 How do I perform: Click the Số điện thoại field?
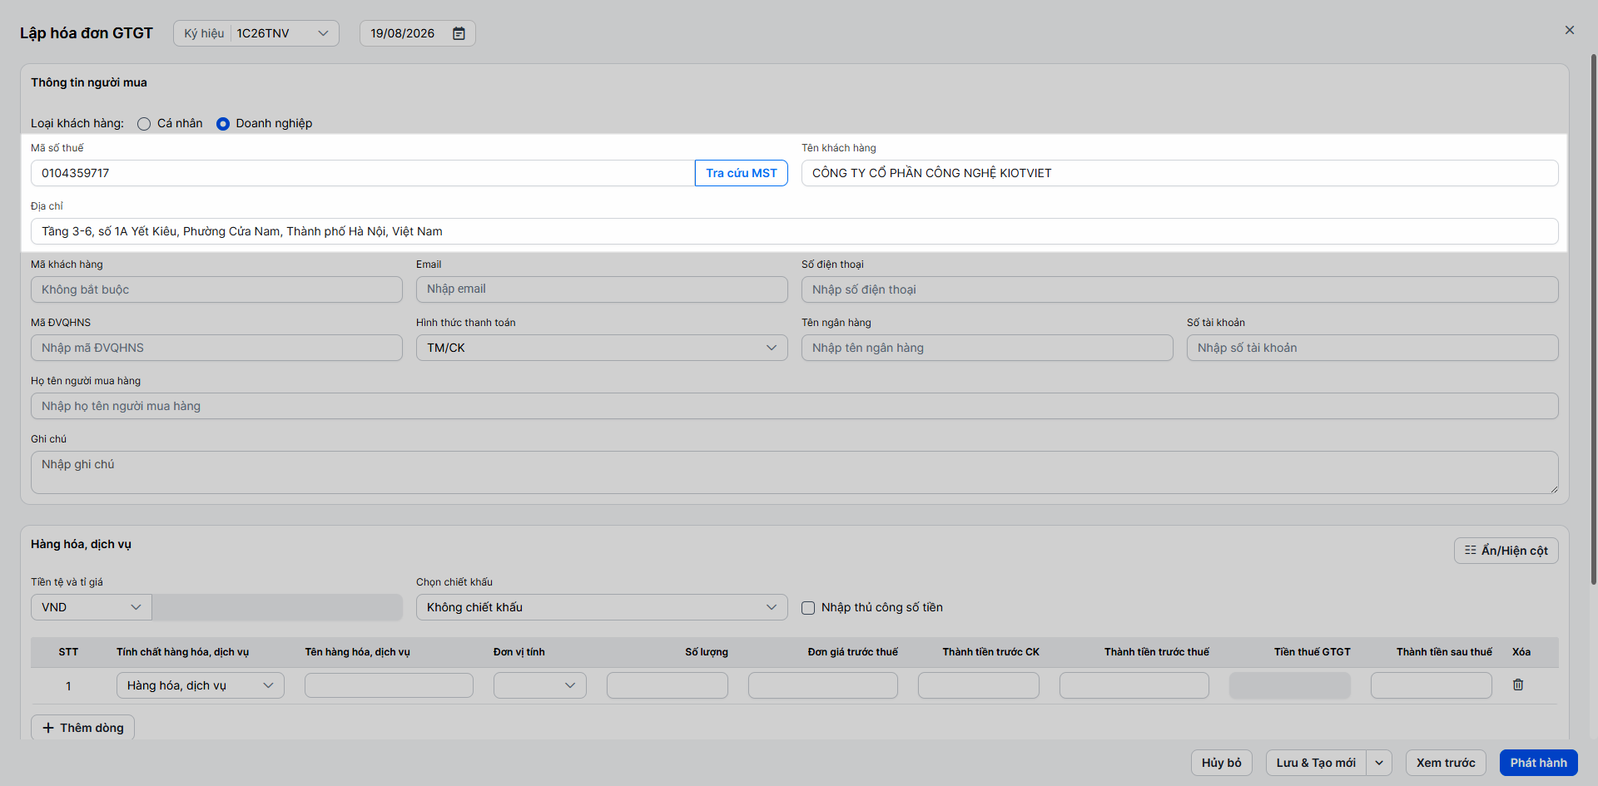[1180, 289]
